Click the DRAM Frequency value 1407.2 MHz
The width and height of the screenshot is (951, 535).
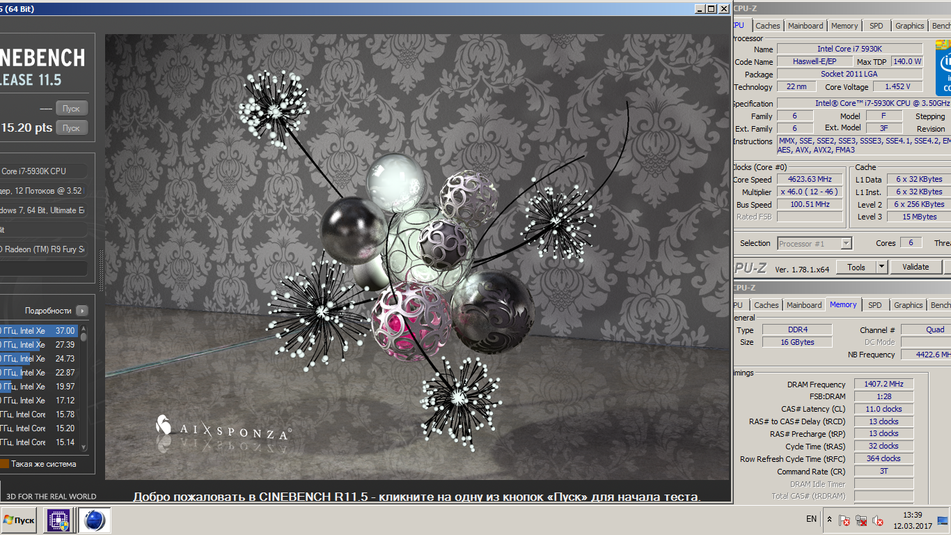[883, 385]
